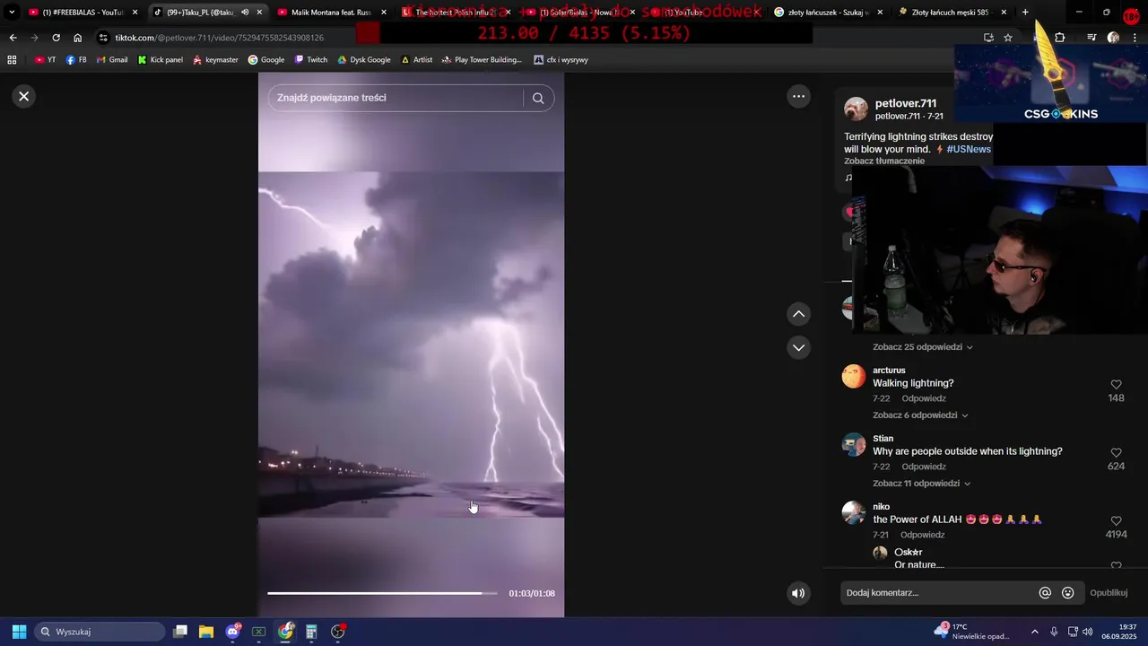Screen dimensions: 1148x646
Task: Reload the current page
Action: point(56,38)
